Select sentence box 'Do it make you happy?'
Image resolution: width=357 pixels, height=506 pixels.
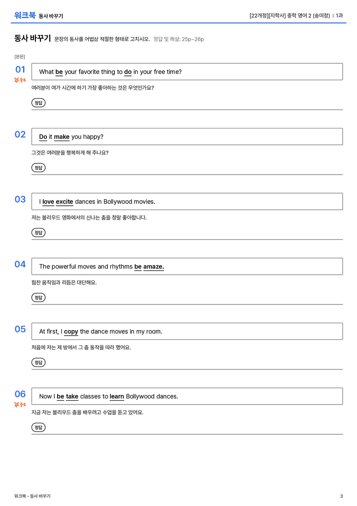coord(187,136)
